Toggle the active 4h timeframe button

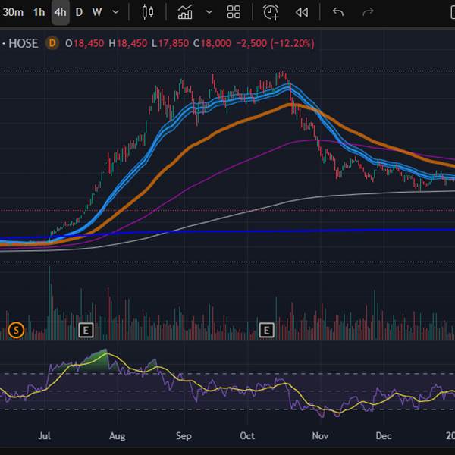(60, 12)
